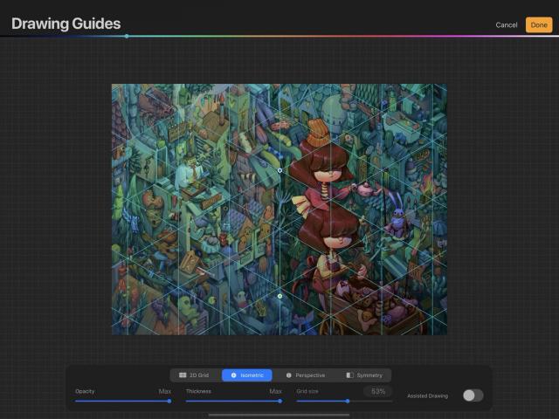The width and height of the screenshot is (559, 419).
Task: Click the Drawing Guides title
Action: (66, 24)
